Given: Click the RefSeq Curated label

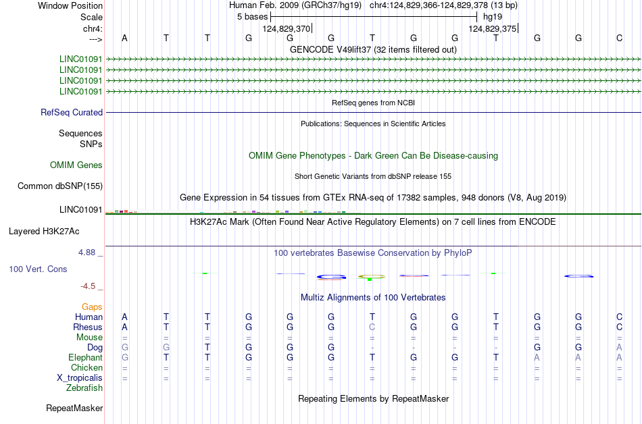Looking at the screenshot, I should [72, 113].
